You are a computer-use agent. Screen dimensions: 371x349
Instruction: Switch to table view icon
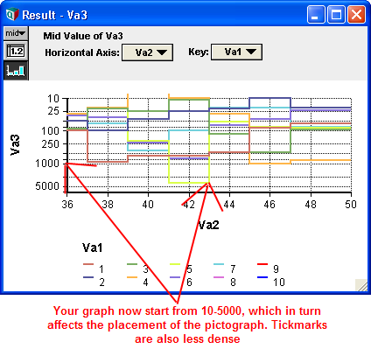[x=16, y=51]
